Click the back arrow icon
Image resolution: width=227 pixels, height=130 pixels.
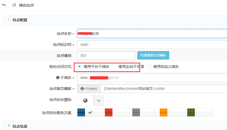(x=4, y=5)
